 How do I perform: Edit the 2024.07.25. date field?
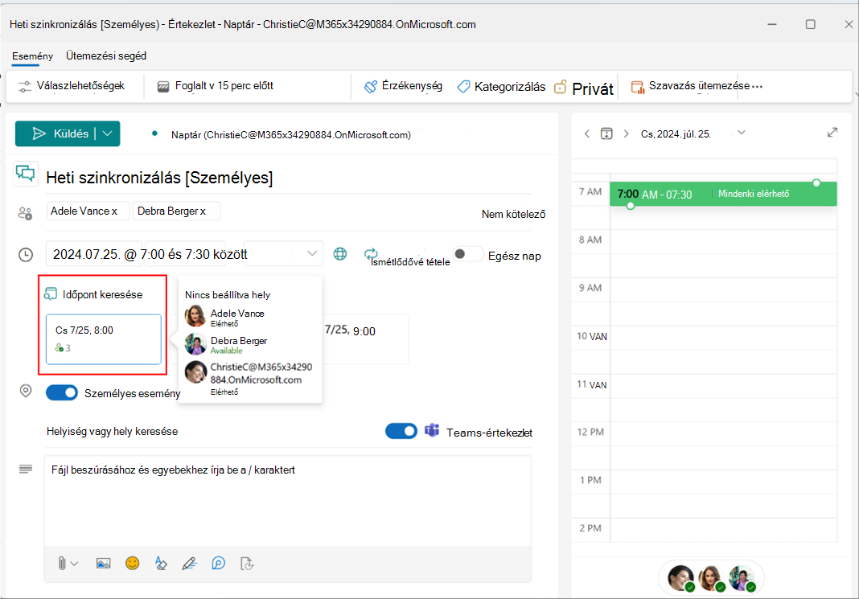click(93, 254)
